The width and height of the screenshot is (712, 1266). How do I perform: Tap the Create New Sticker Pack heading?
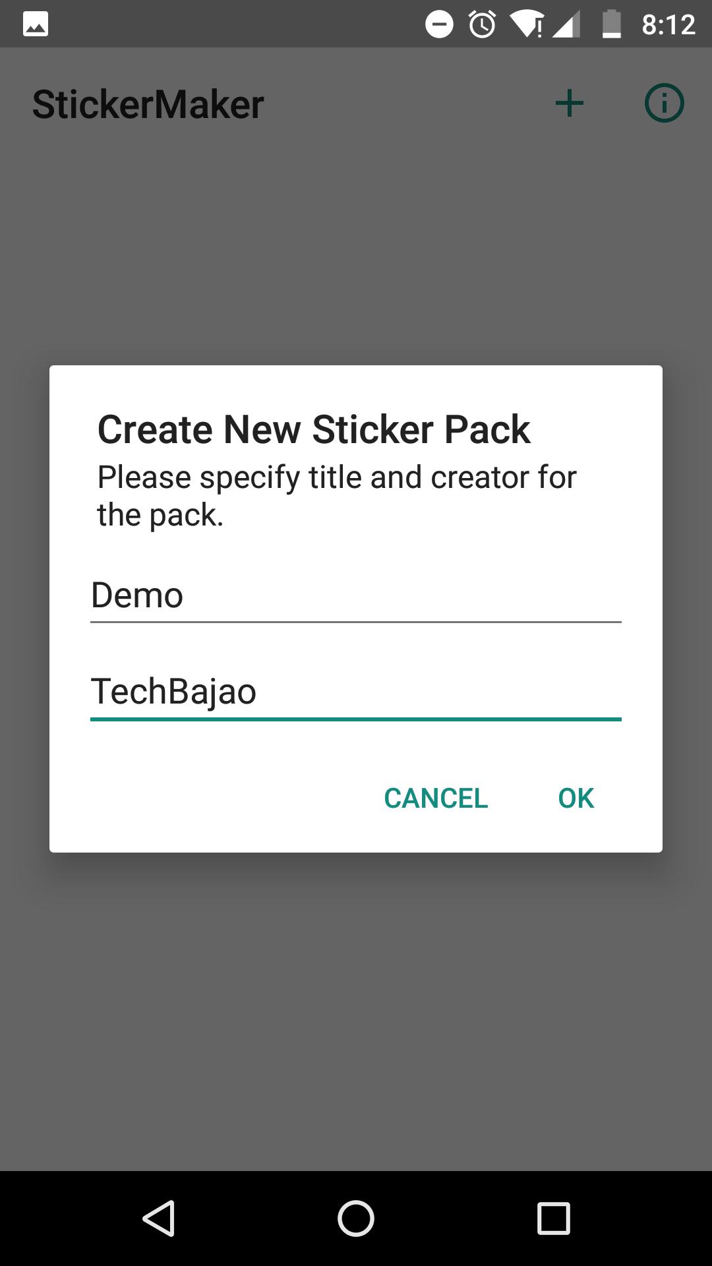pyautogui.click(x=314, y=429)
